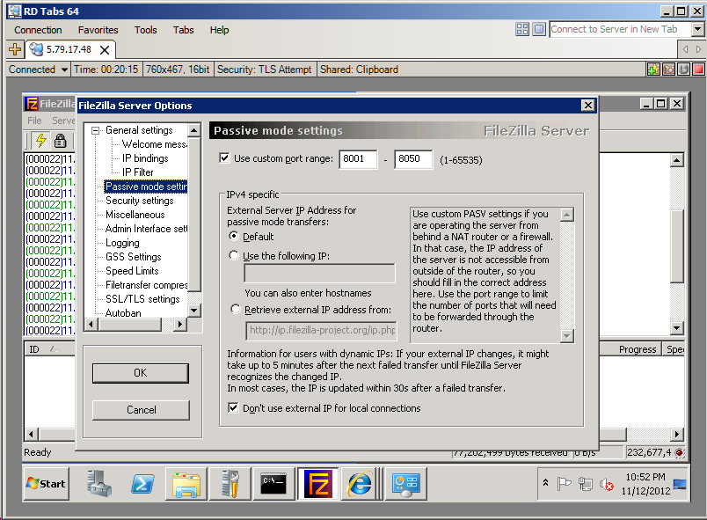Click the port range end field 8050
Screen dimensions: 707x520
(x=413, y=159)
